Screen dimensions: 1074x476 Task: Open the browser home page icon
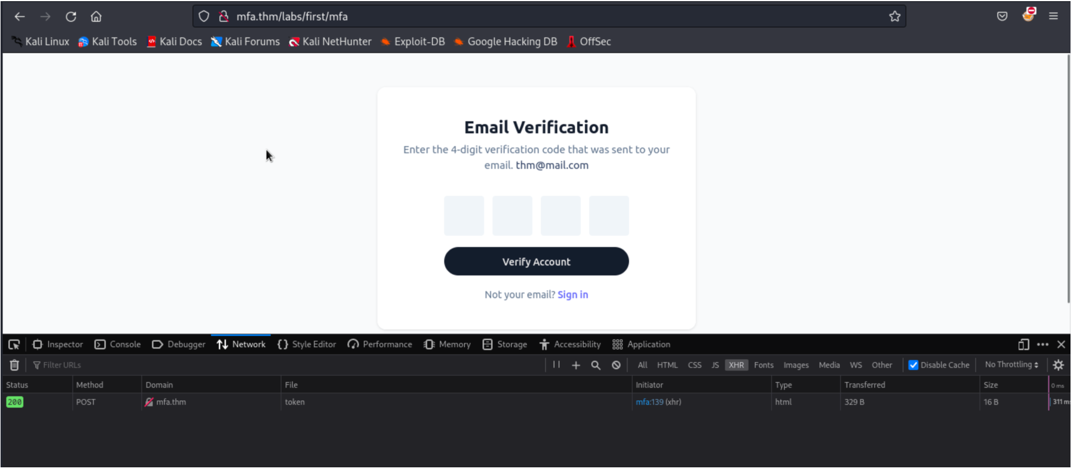(96, 17)
